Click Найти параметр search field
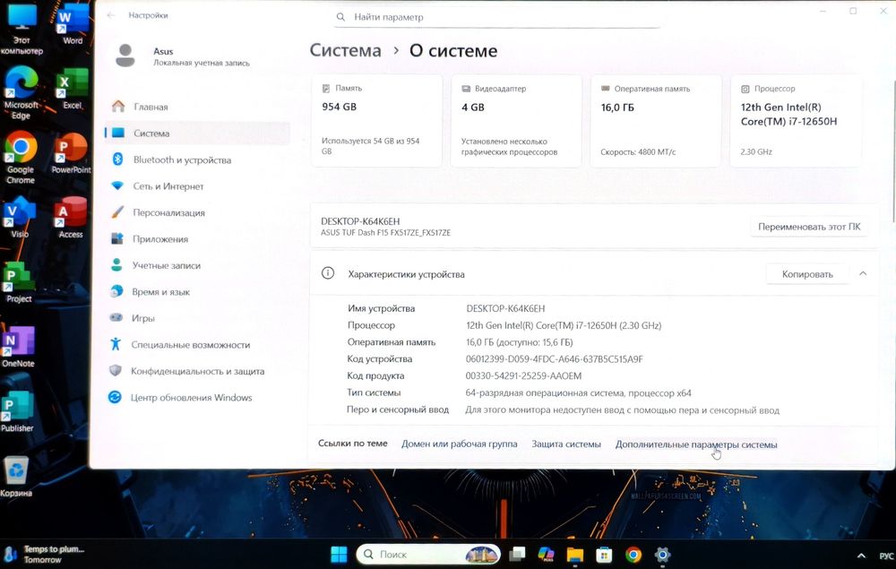 tap(497, 17)
